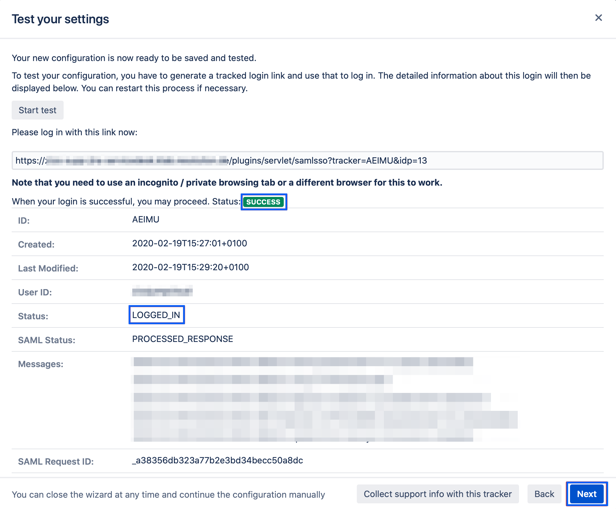Click the PROCESSED_RESPONSE SAML status value
616x509 pixels.
pyautogui.click(x=182, y=339)
